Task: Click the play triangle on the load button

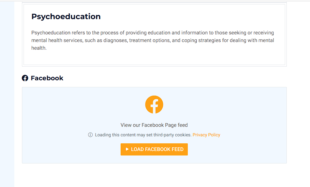Action: tap(127, 149)
